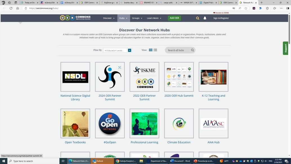The image size is (291, 164).
Task: Click the Windows taskbar search box
Action: (x=33, y=161)
